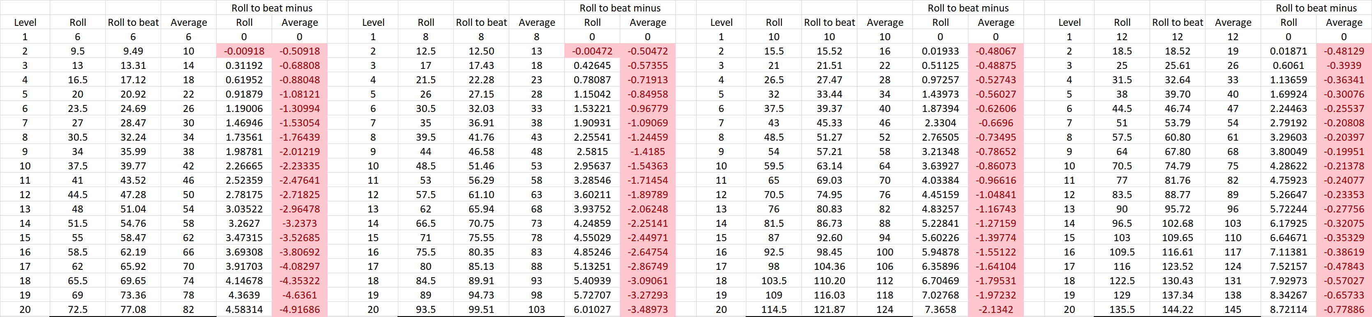Select the cell containing 77.08

click(133, 309)
